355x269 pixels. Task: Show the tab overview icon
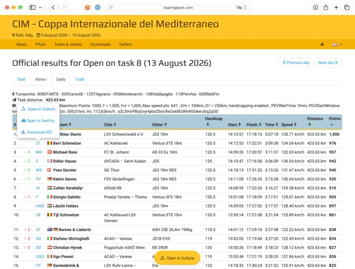(x=346, y=8)
